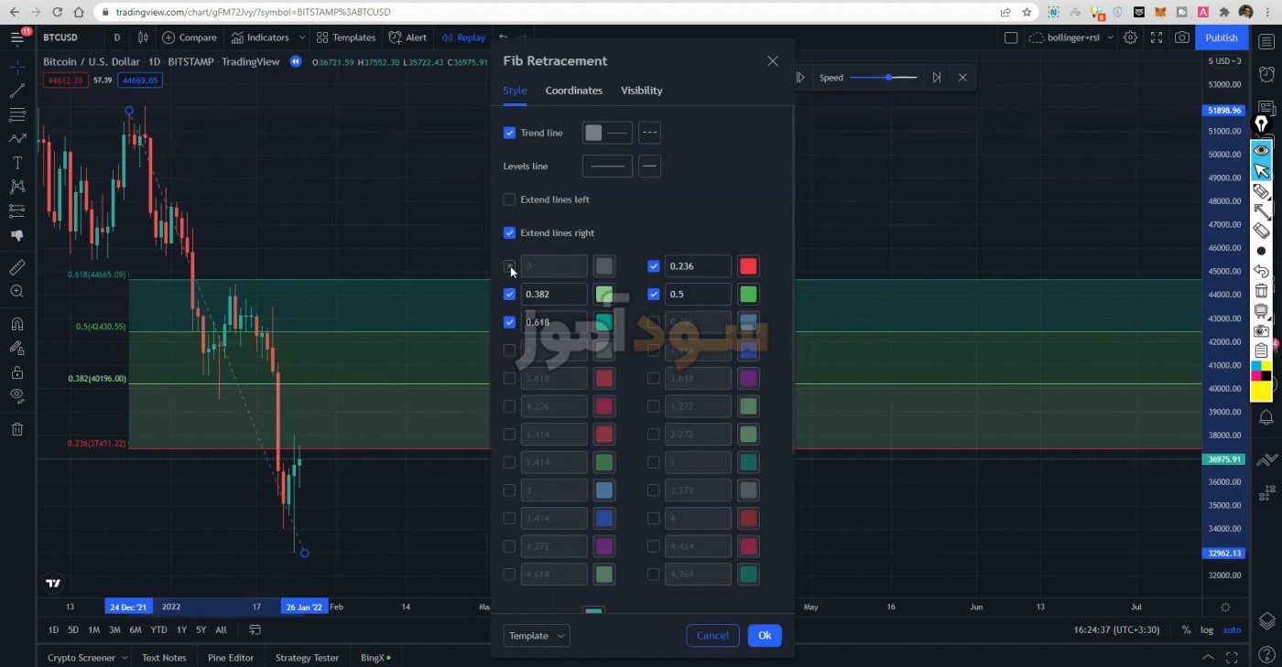Image resolution: width=1282 pixels, height=667 pixels.
Task: Uncheck the 0.382 level checkbox
Action: 509,295
